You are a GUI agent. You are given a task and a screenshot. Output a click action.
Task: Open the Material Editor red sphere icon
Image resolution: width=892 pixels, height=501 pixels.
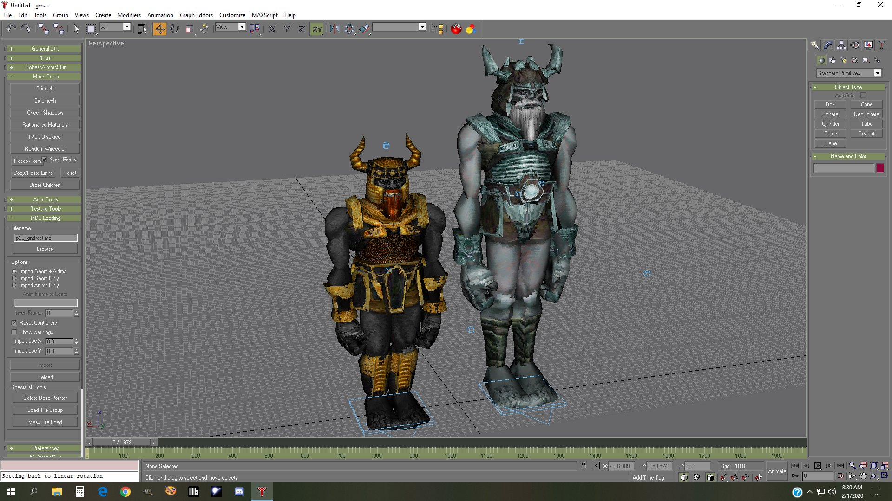(x=456, y=29)
